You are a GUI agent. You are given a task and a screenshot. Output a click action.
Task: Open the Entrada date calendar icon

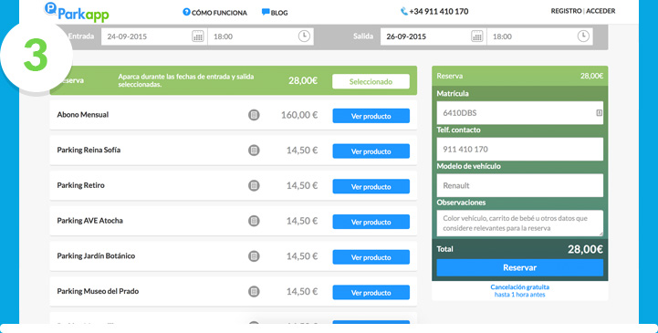pos(198,36)
